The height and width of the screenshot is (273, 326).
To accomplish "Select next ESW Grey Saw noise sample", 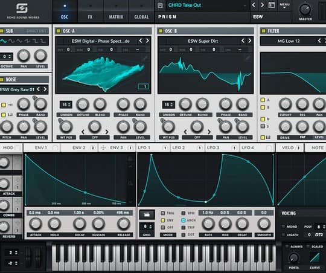I will coord(45,89).
